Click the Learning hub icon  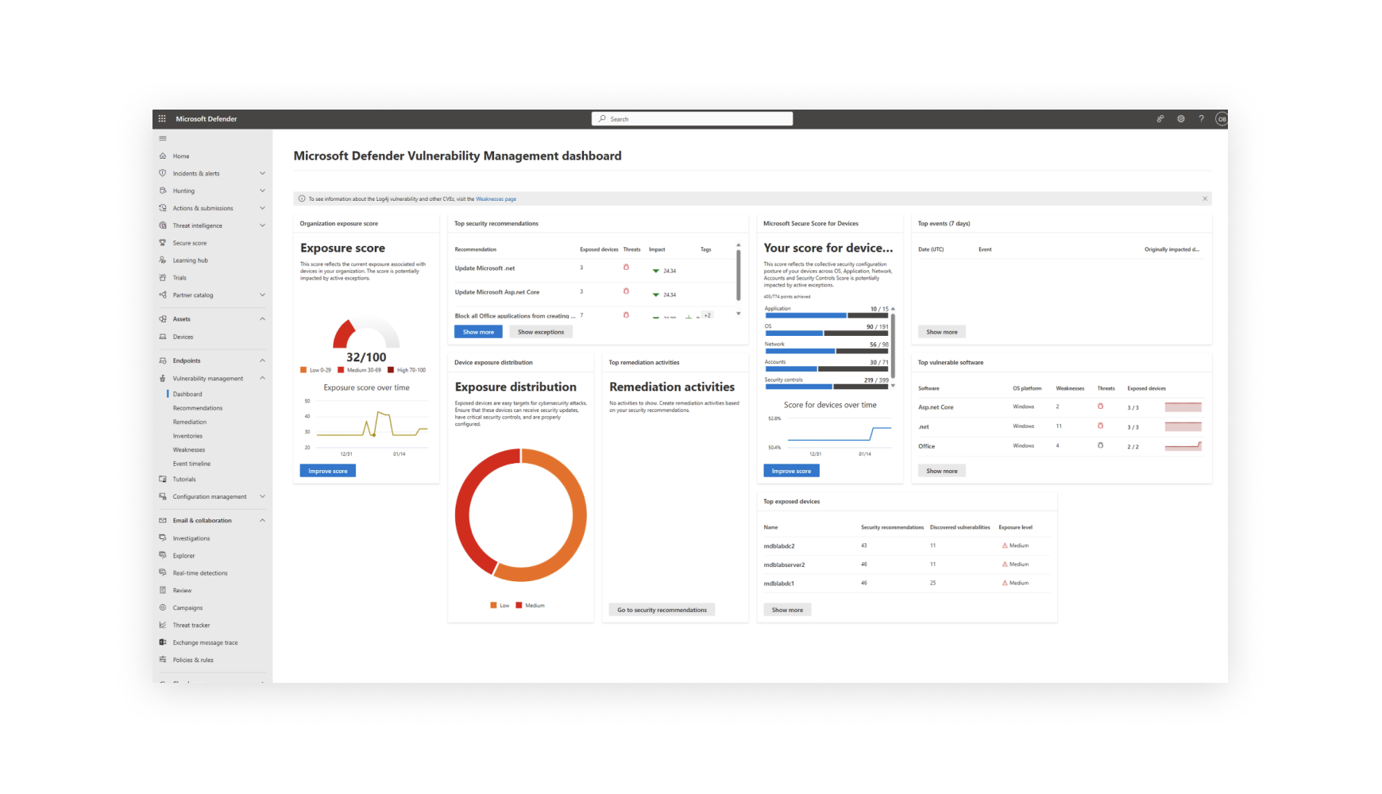click(x=163, y=260)
